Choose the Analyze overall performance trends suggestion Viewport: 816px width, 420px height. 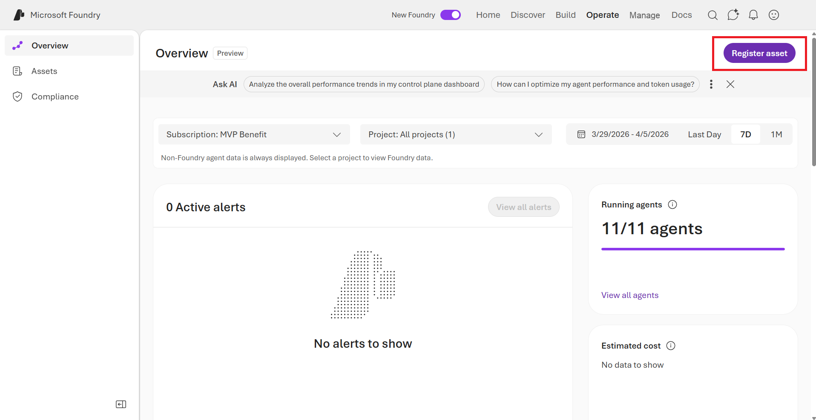(364, 84)
